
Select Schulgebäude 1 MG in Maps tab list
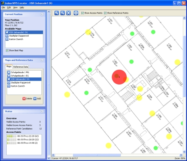pyautogui.click(x=24, y=72)
